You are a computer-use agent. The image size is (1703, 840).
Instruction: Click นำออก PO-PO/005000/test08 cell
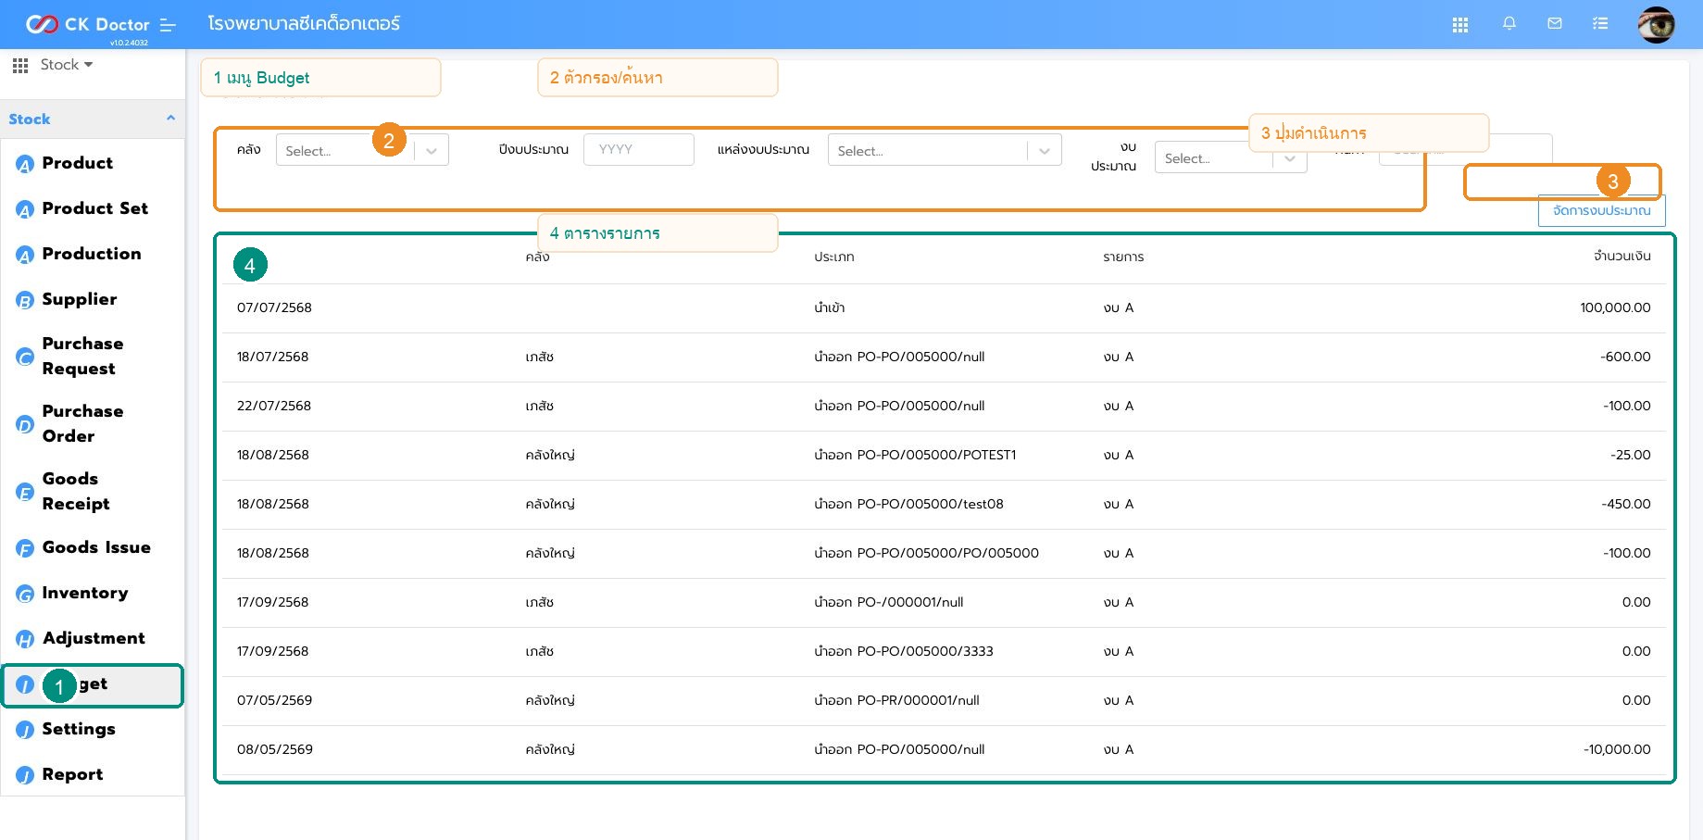point(908,504)
